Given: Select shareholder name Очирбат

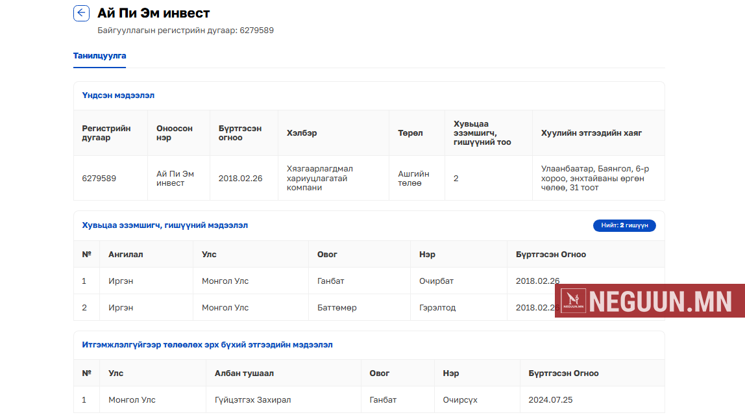Looking at the screenshot, I should click(436, 281).
